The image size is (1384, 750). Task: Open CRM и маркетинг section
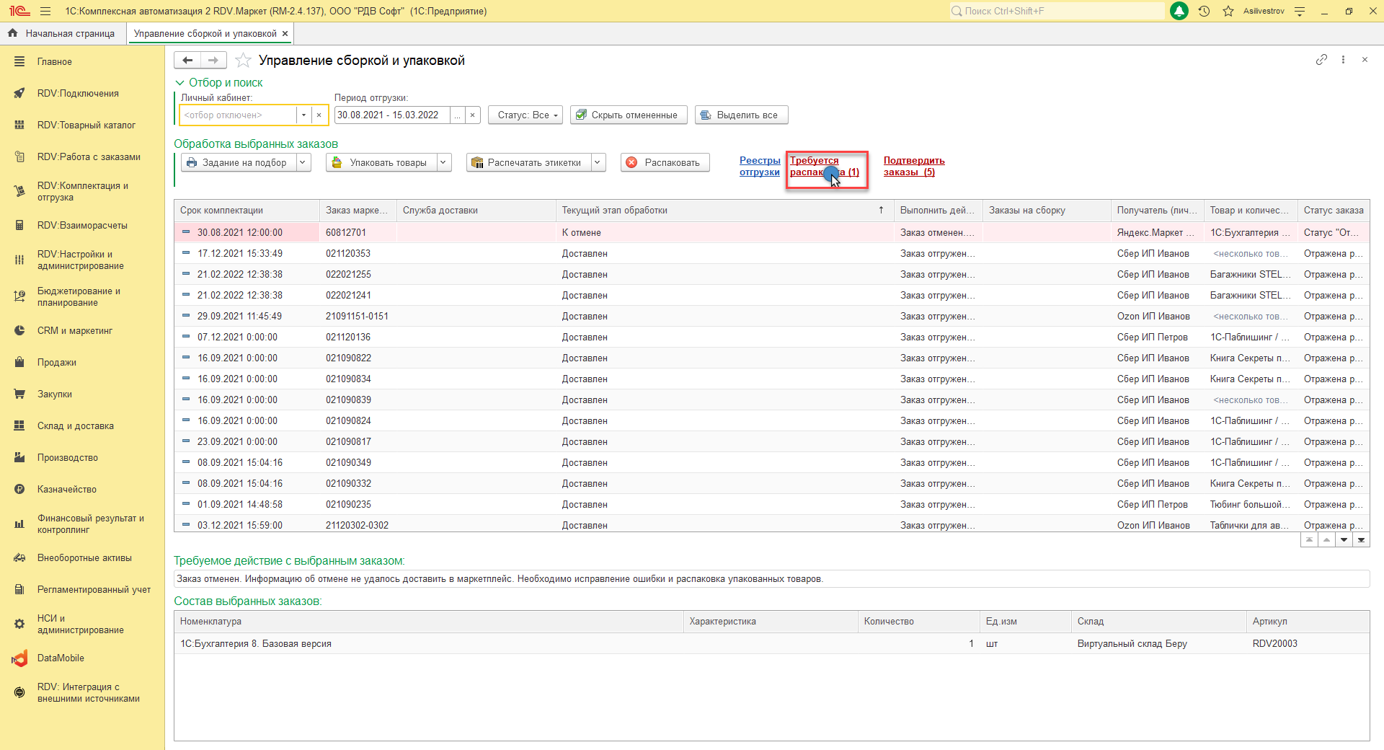(x=75, y=331)
